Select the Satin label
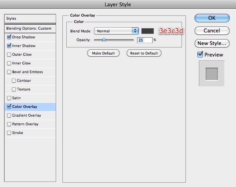 tap(17, 98)
